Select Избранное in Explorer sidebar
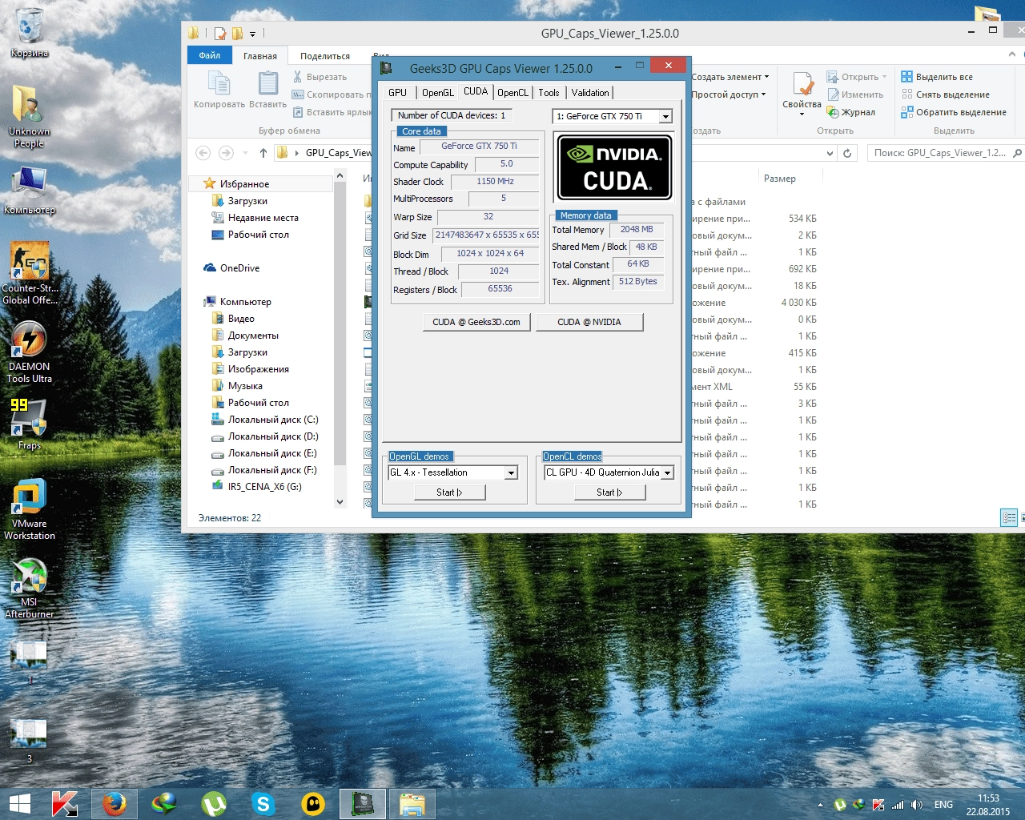Screen dimensions: 1025x820 point(243,184)
